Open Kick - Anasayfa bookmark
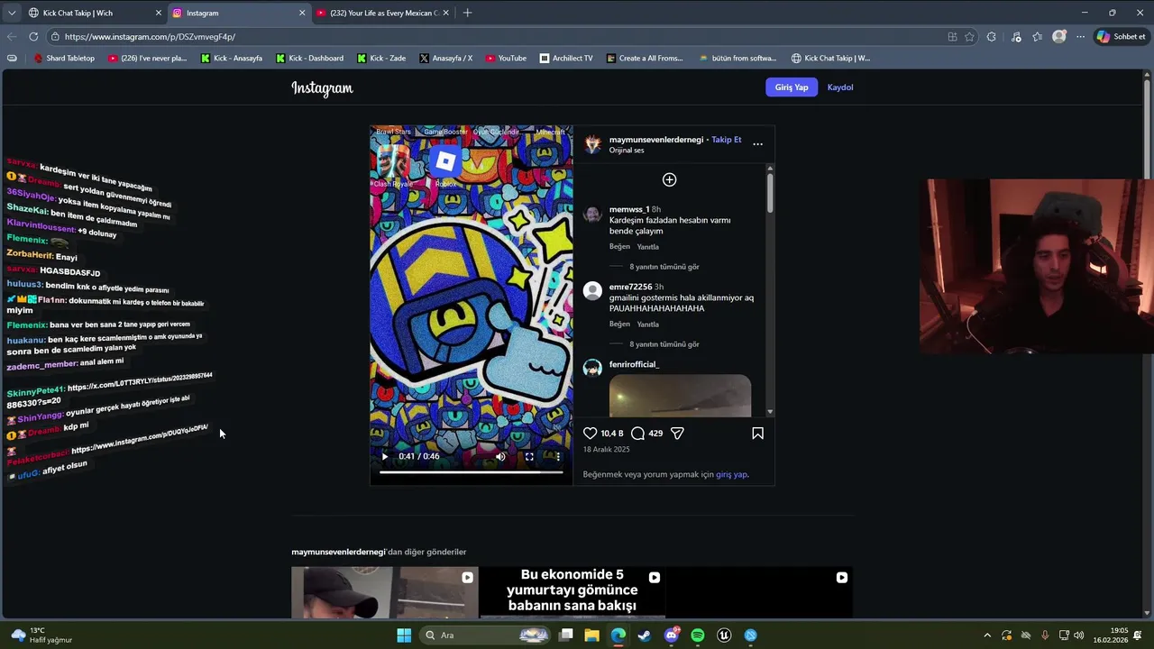 coord(232,58)
